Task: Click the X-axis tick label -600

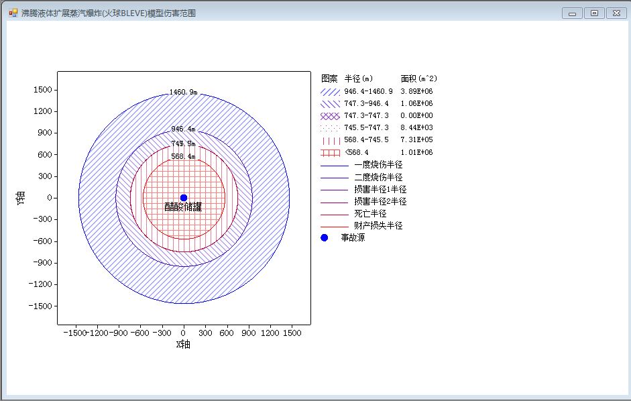Action: (139, 333)
